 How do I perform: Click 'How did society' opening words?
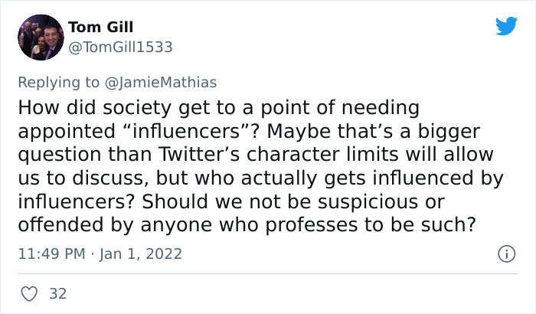pos(94,108)
